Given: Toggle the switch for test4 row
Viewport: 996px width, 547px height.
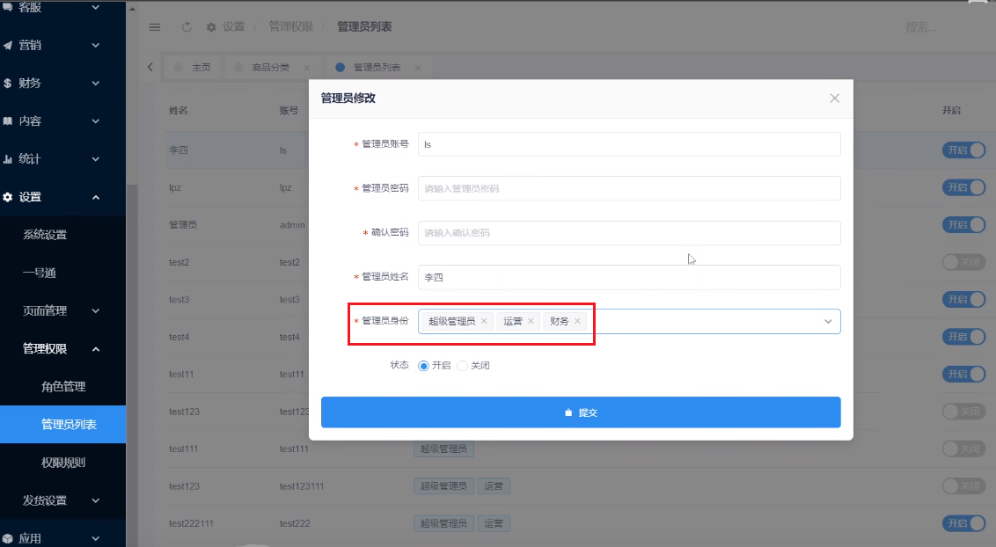Looking at the screenshot, I should [x=963, y=336].
